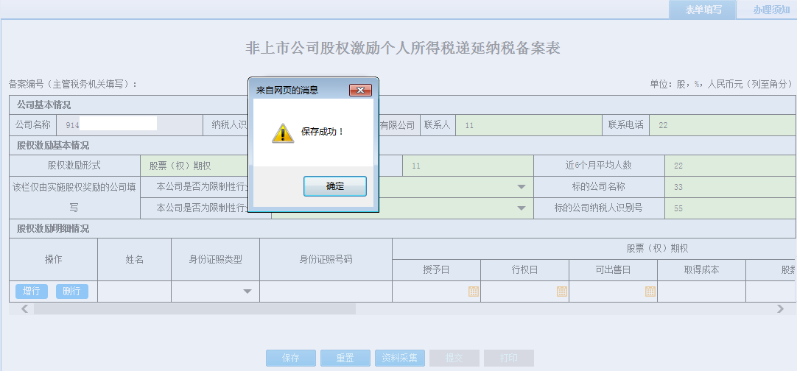The image size is (797, 371).
Task: Click the 重置 button
Action: [x=345, y=358]
